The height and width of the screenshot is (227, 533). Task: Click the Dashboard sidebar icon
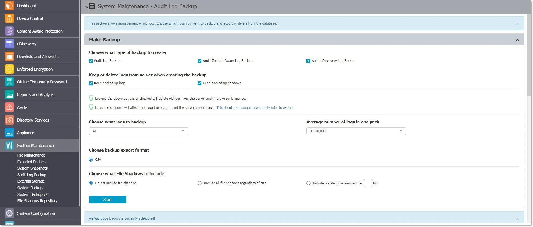coord(9,6)
